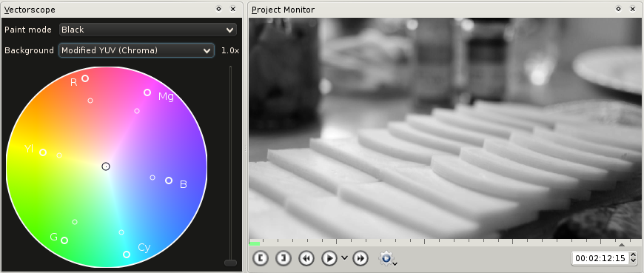Float the Vectorscope panel
The width and height of the screenshot is (644, 273).
219,9
